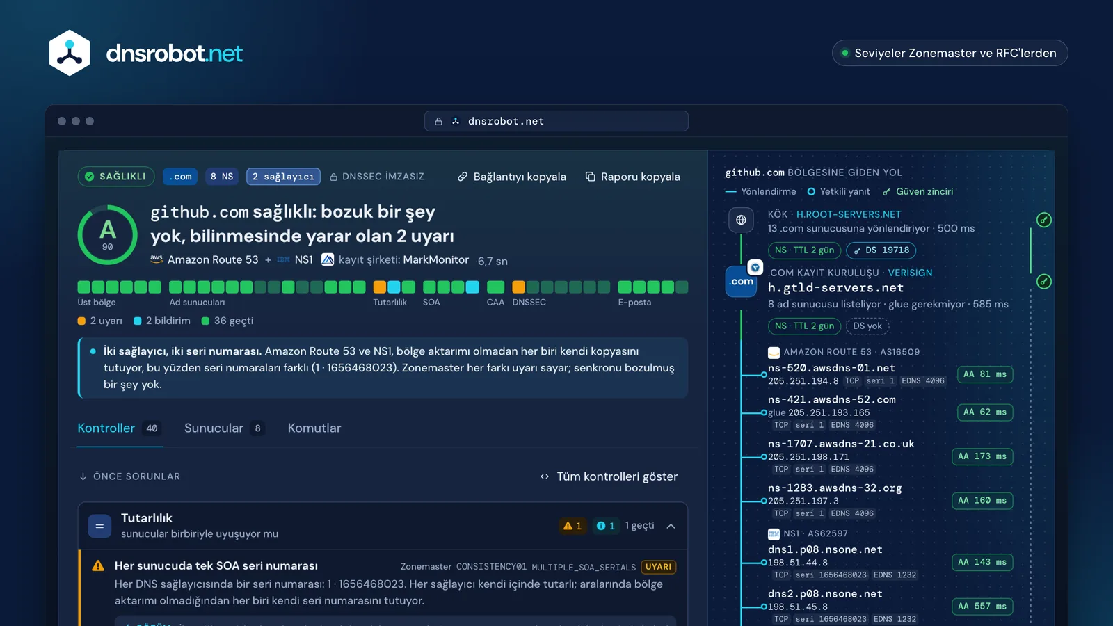
Task: Click the Amazon Route 53 orange provider icon
Action: 774,352
